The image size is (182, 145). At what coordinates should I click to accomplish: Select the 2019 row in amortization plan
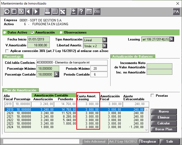74,110
